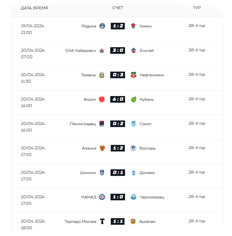Open the Волгарь team page link
232x236 pixels.
148,148
